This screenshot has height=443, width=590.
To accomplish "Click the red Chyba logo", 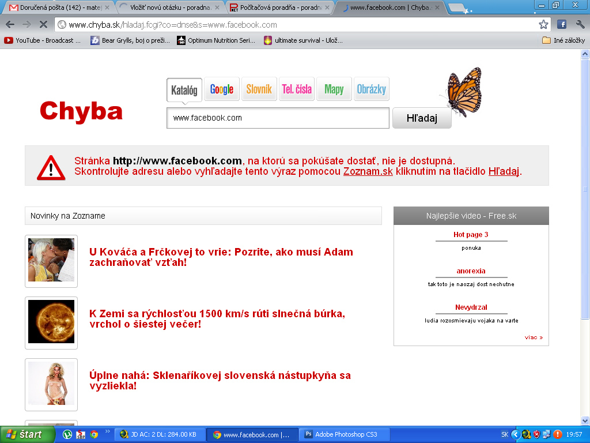I will click(81, 111).
